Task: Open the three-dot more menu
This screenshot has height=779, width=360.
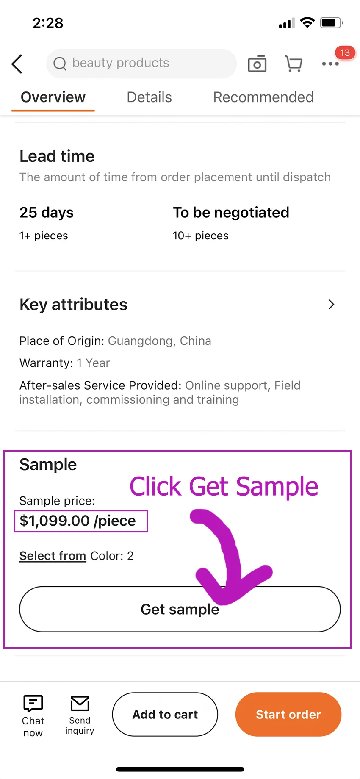Action: point(330,64)
